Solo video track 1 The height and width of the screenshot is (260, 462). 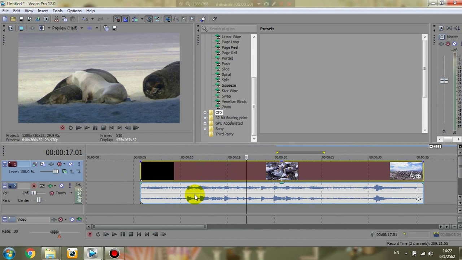(79, 164)
